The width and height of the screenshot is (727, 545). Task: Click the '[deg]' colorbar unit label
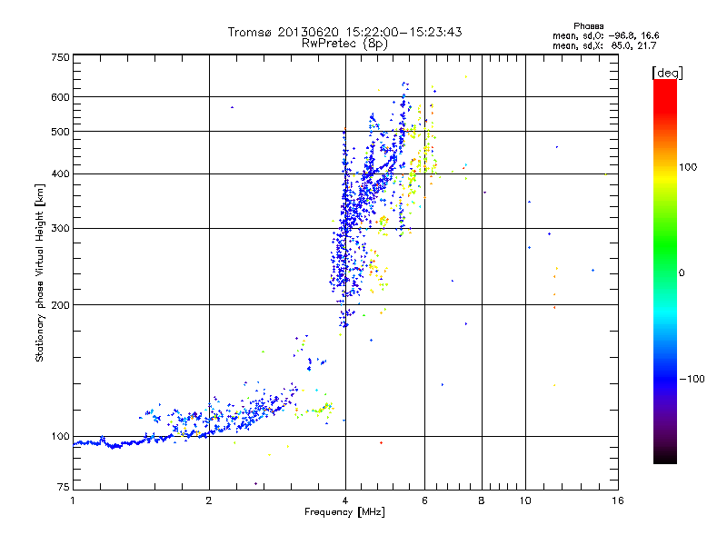coord(667,73)
